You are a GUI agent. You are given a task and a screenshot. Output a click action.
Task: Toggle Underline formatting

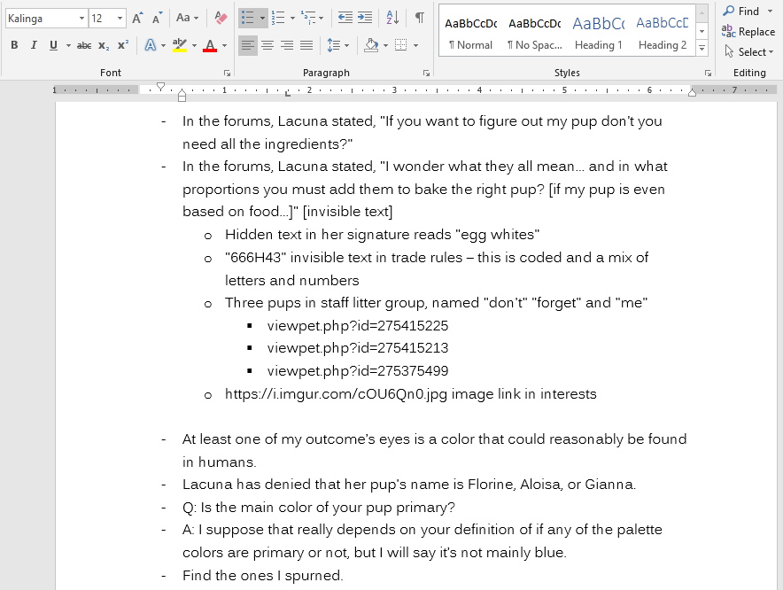[53, 45]
